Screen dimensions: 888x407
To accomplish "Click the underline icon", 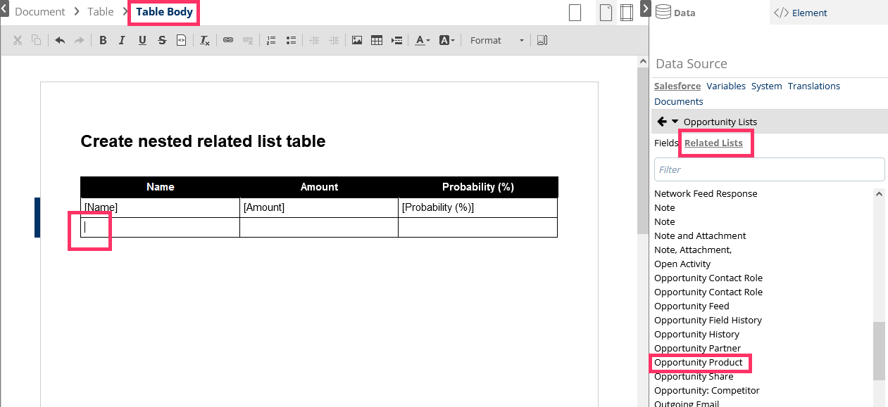I will (x=142, y=41).
